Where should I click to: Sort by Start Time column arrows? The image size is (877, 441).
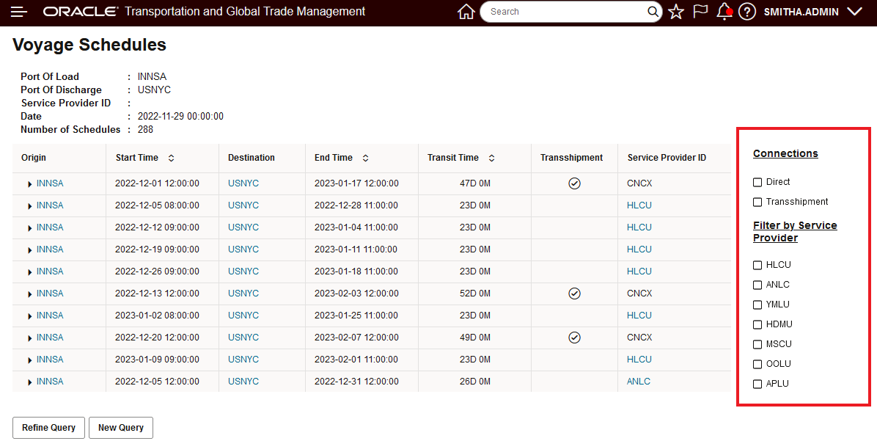click(171, 158)
